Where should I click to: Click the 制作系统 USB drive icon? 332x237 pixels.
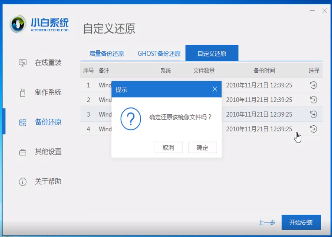23,92
